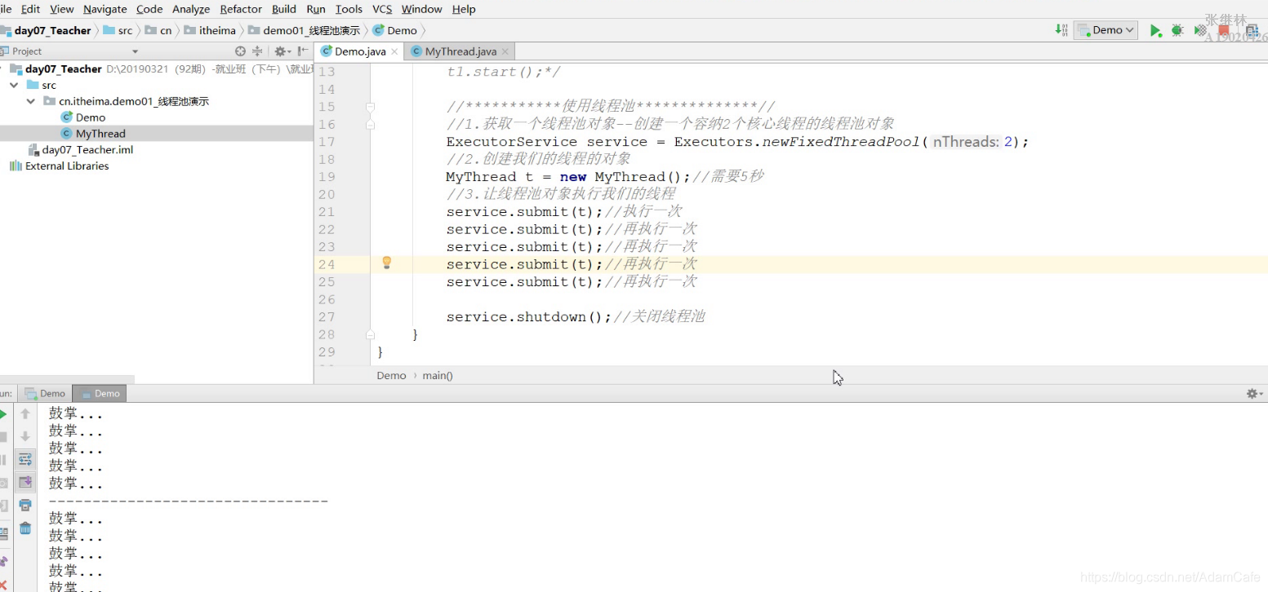Collapse all in Project panel
1268x592 pixels.
click(257, 51)
